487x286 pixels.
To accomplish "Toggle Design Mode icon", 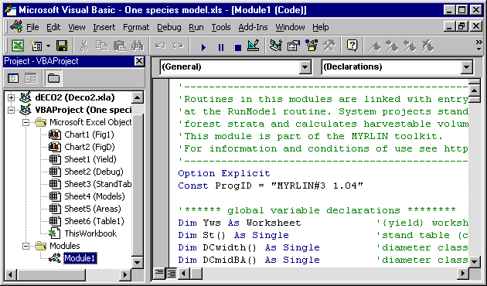I will click(254, 46).
